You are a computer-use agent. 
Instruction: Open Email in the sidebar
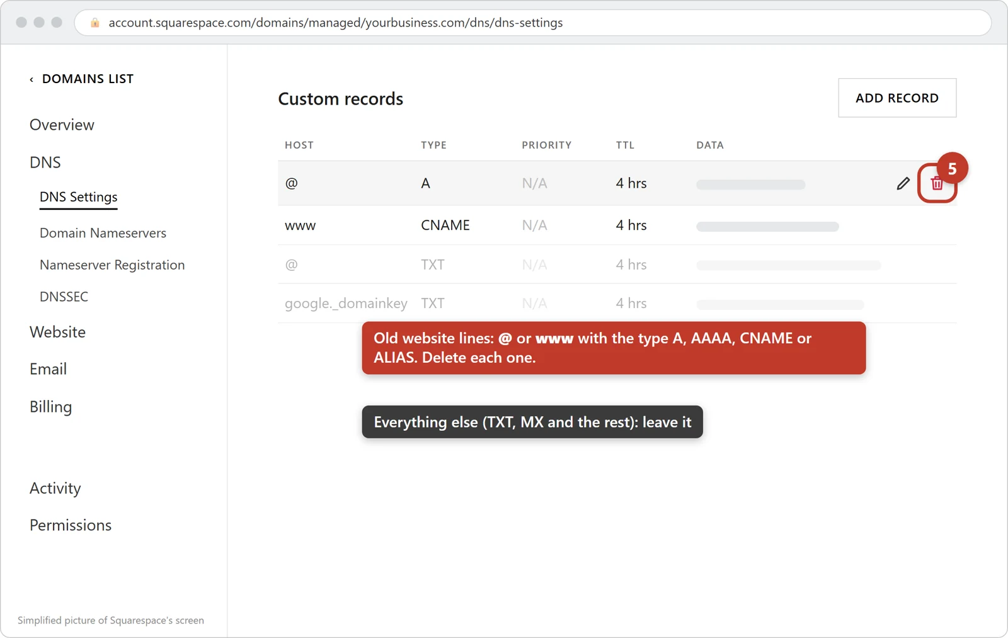tap(48, 369)
